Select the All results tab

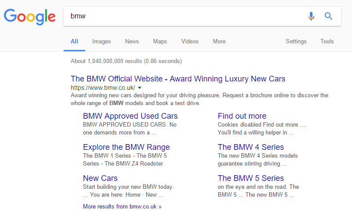coord(74,42)
